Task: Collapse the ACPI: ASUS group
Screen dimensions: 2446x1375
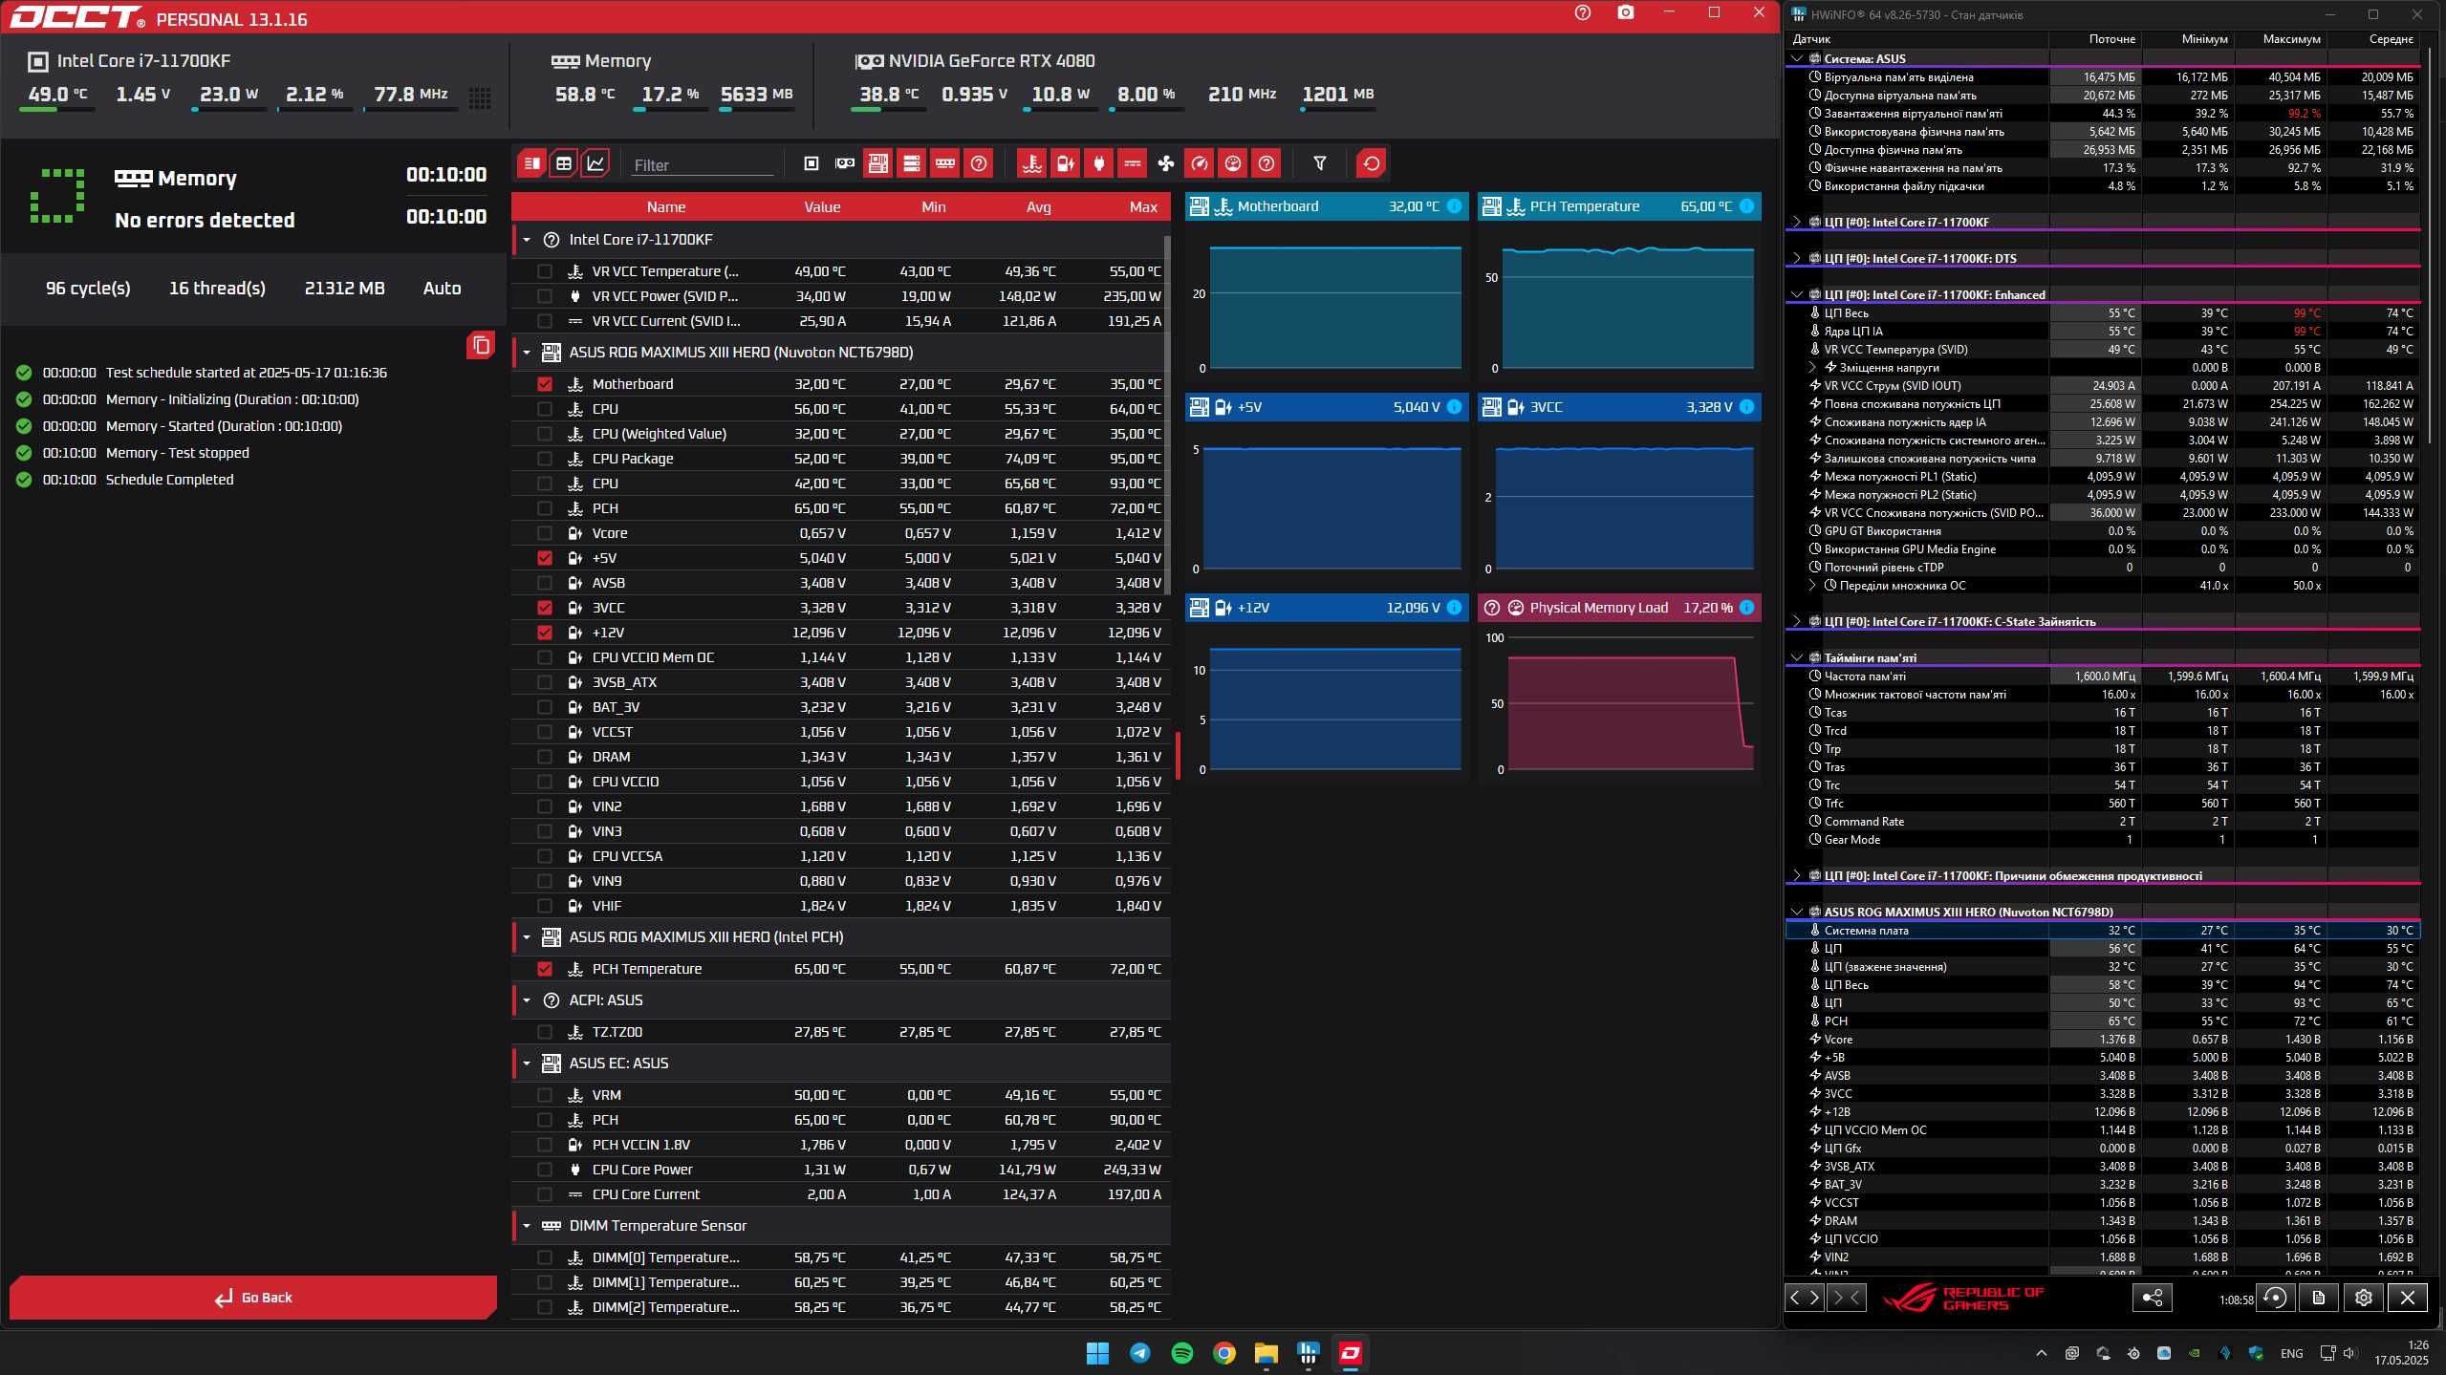Action: tap(526, 1000)
